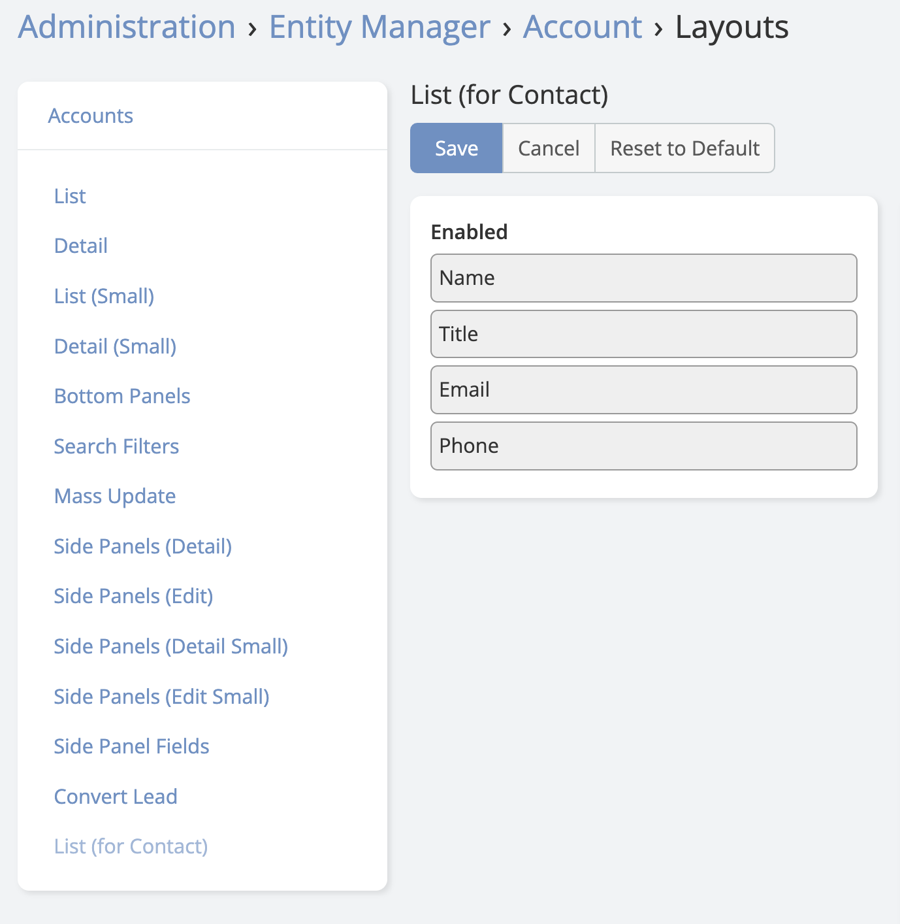Open the Detail layout
The image size is (900, 924).
click(81, 246)
